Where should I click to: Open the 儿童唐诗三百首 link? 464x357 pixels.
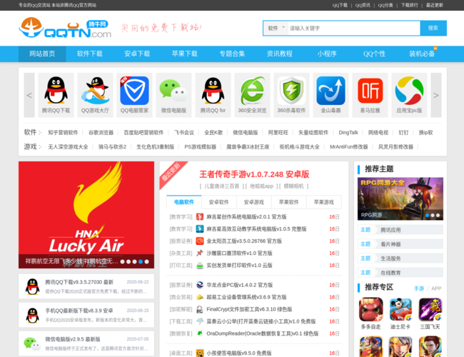221,186
